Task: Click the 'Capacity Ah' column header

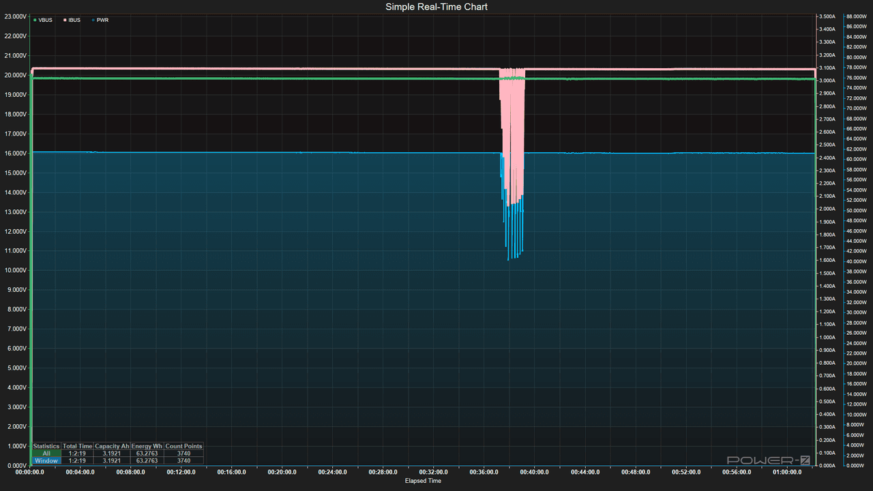Action: [112, 447]
